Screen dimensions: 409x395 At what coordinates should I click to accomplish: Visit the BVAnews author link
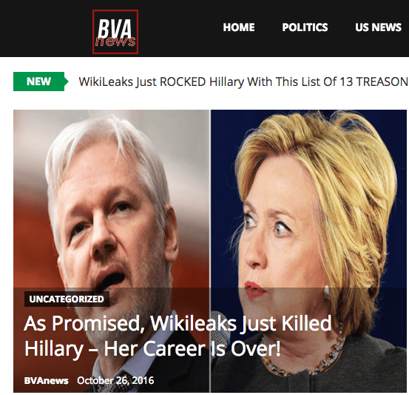click(x=46, y=381)
